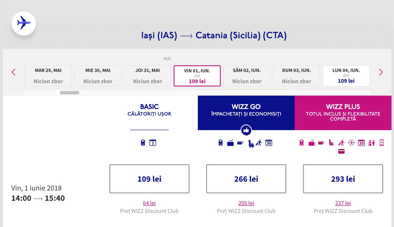Click the airplane icon in the round badge
394x227 pixels.
[24, 23]
